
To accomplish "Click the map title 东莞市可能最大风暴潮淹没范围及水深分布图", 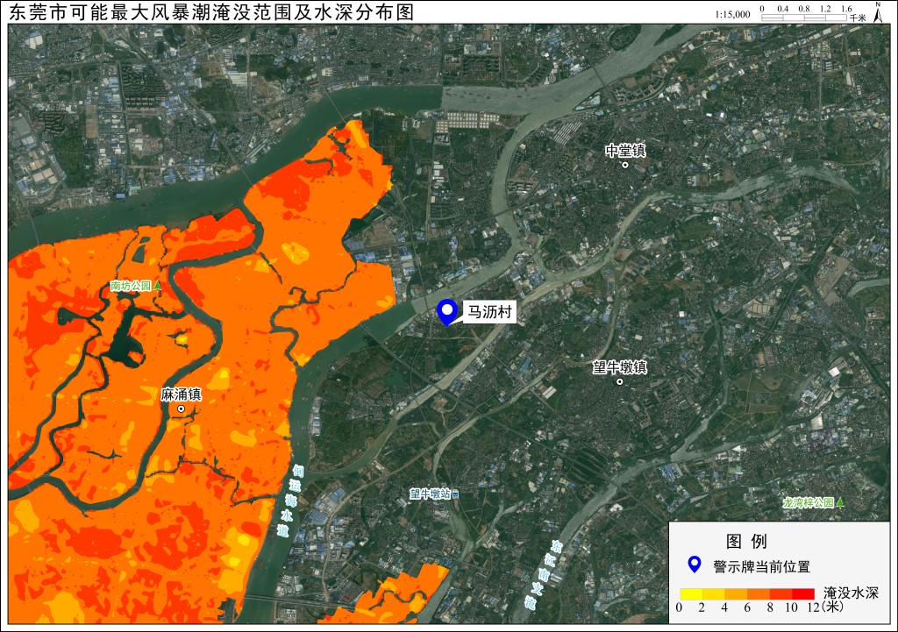I will (x=211, y=12).
